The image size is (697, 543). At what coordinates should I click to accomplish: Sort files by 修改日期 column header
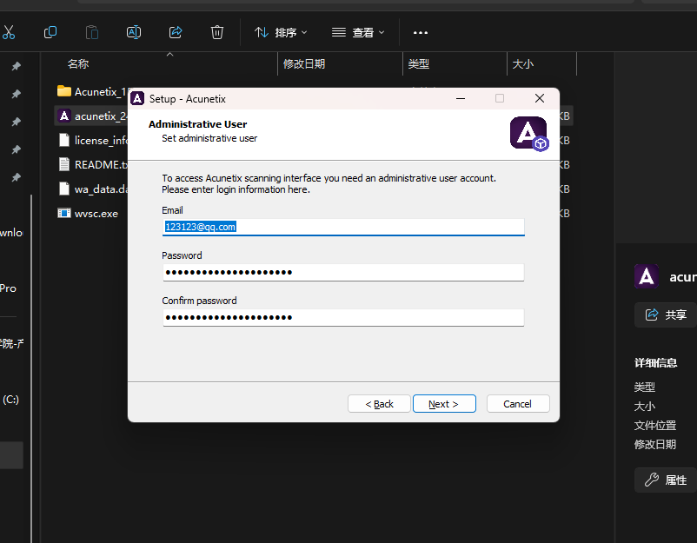304,64
